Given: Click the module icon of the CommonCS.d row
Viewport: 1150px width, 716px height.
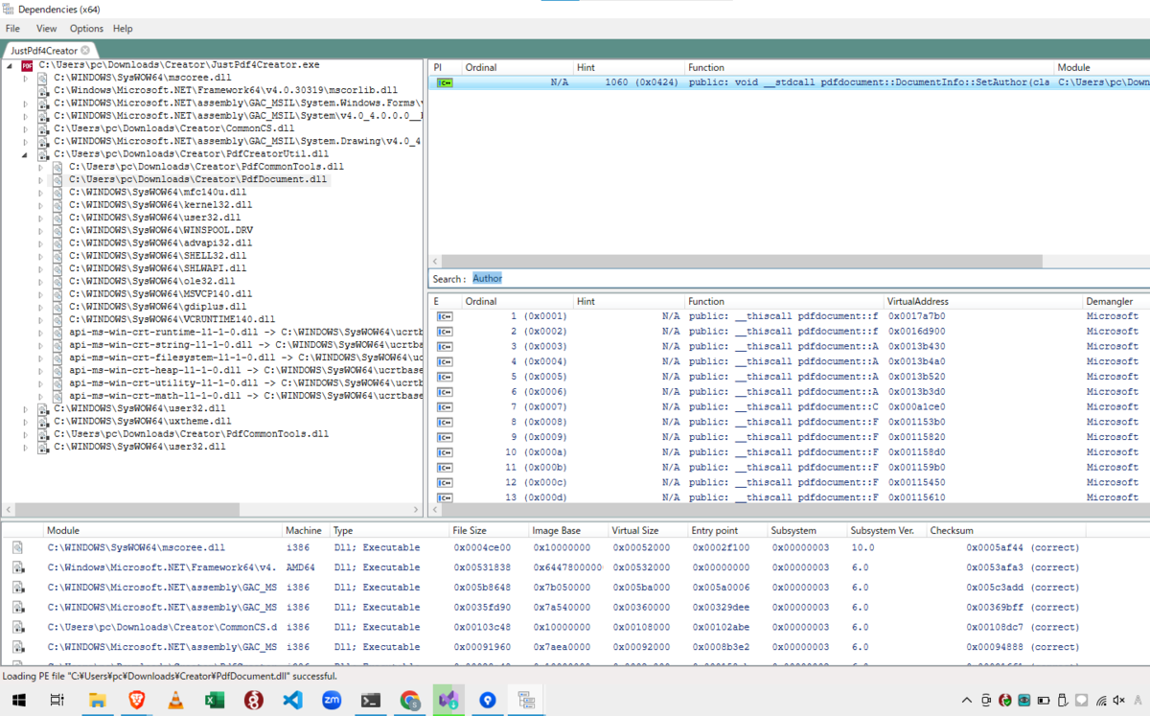Looking at the screenshot, I should [x=18, y=627].
